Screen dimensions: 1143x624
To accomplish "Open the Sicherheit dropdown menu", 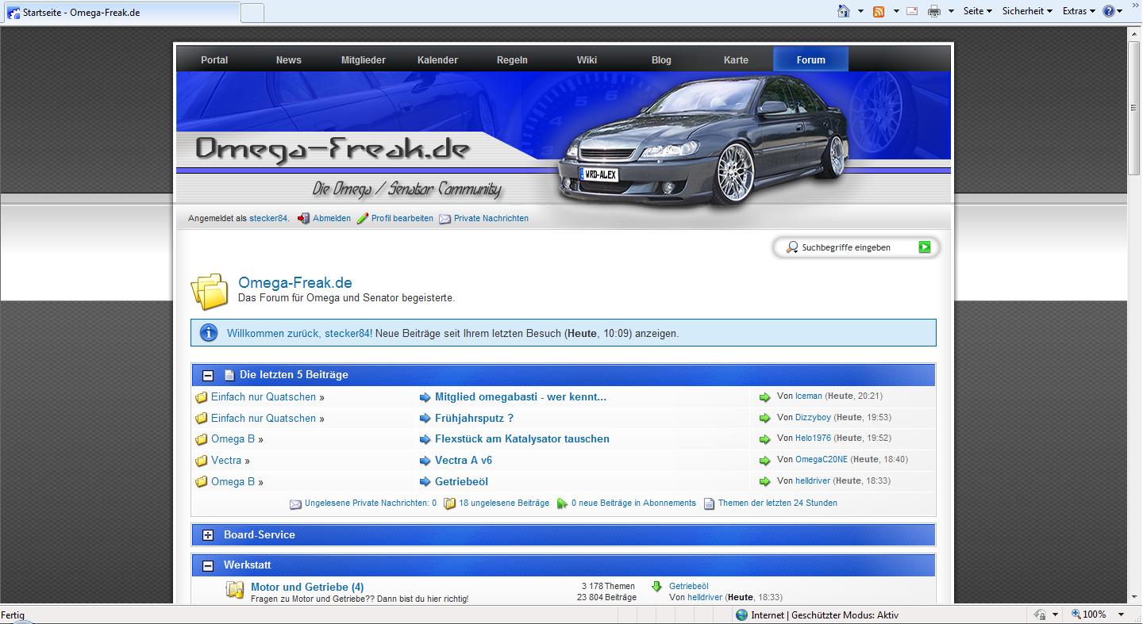I will [x=1027, y=11].
